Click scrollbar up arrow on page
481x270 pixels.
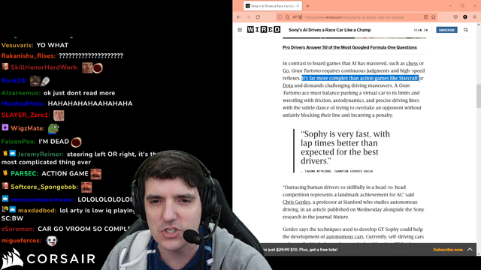pos(479,25)
